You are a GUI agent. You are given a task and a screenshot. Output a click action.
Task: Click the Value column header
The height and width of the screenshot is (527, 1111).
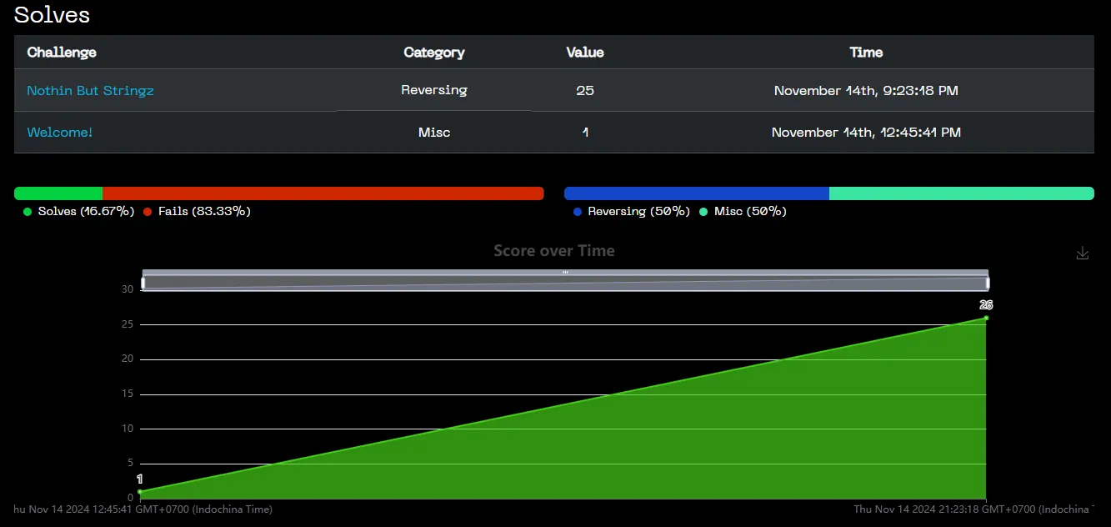(584, 52)
